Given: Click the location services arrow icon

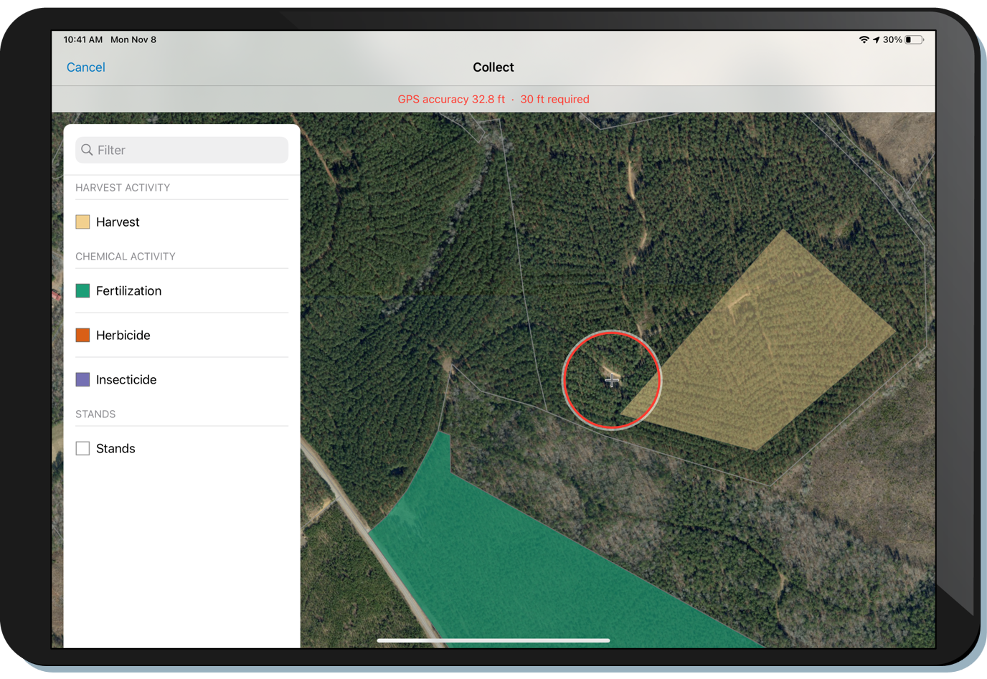Looking at the screenshot, I should coord(876,40).
